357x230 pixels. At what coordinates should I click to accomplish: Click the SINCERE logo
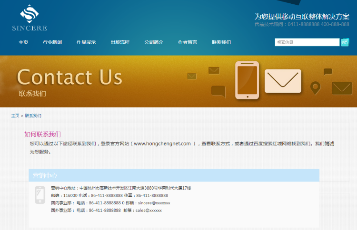coord(30,18)
